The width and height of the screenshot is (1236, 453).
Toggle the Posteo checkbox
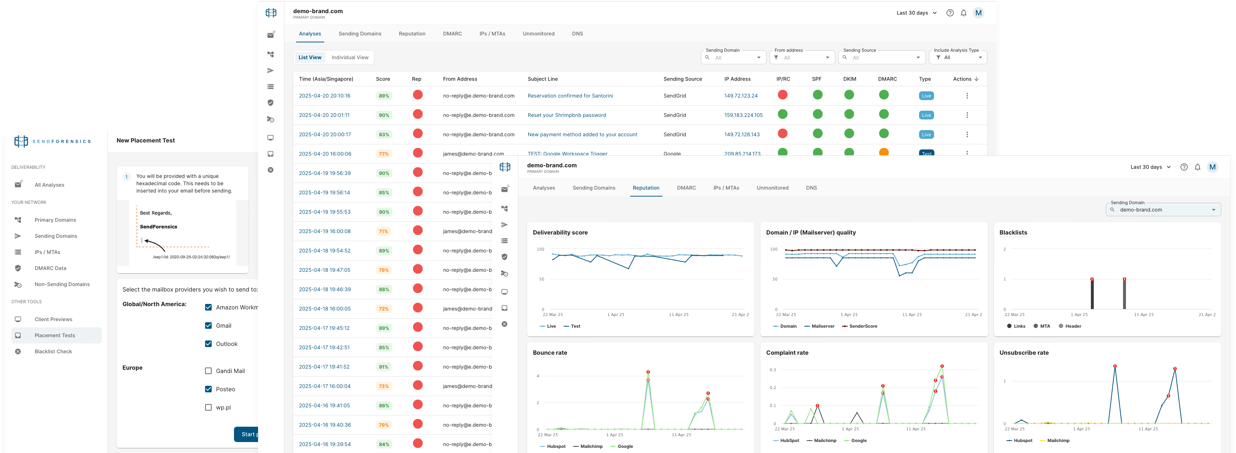tap(208, 389)
